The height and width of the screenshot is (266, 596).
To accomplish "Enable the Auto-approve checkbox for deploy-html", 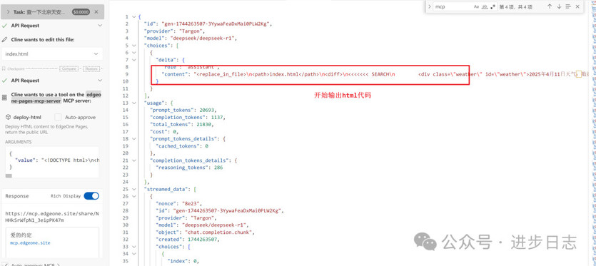I will (58, 117).
